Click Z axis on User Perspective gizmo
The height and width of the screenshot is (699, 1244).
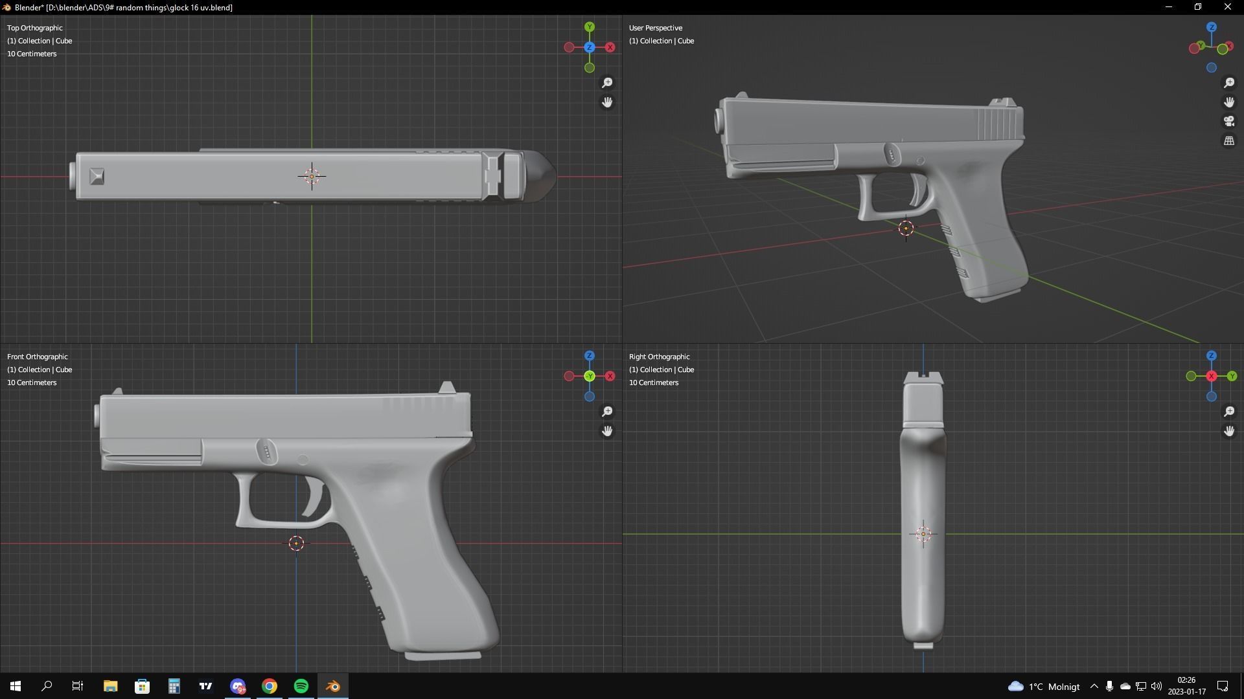click(x=1212, y=27)
